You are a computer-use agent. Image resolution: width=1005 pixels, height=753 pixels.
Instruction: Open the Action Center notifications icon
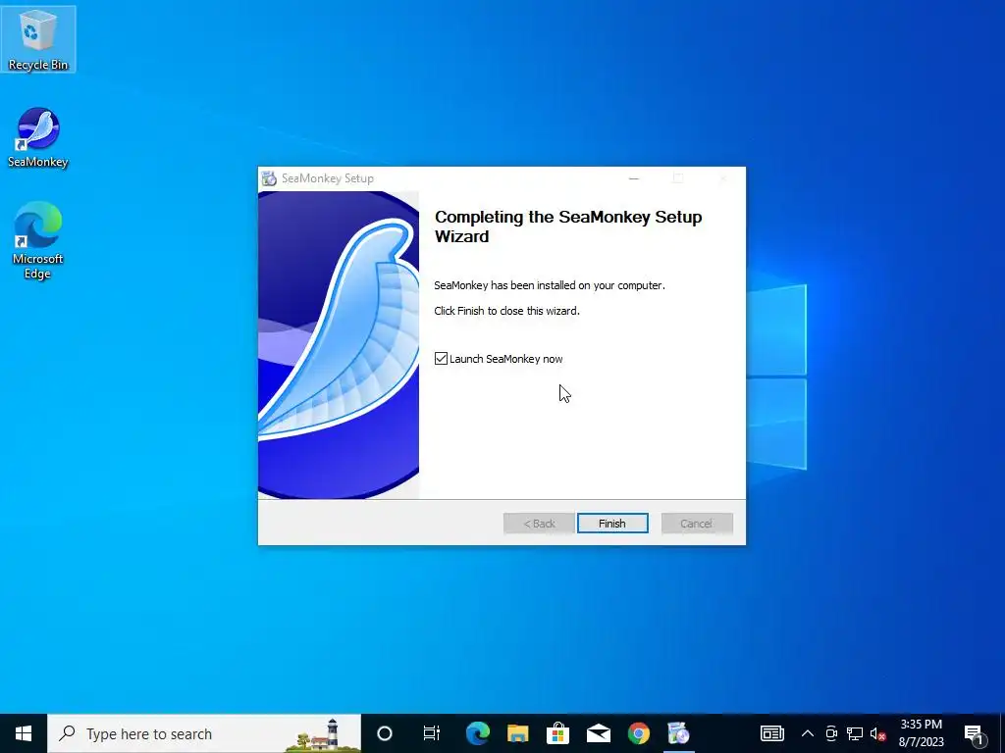(x=975, y=733)
